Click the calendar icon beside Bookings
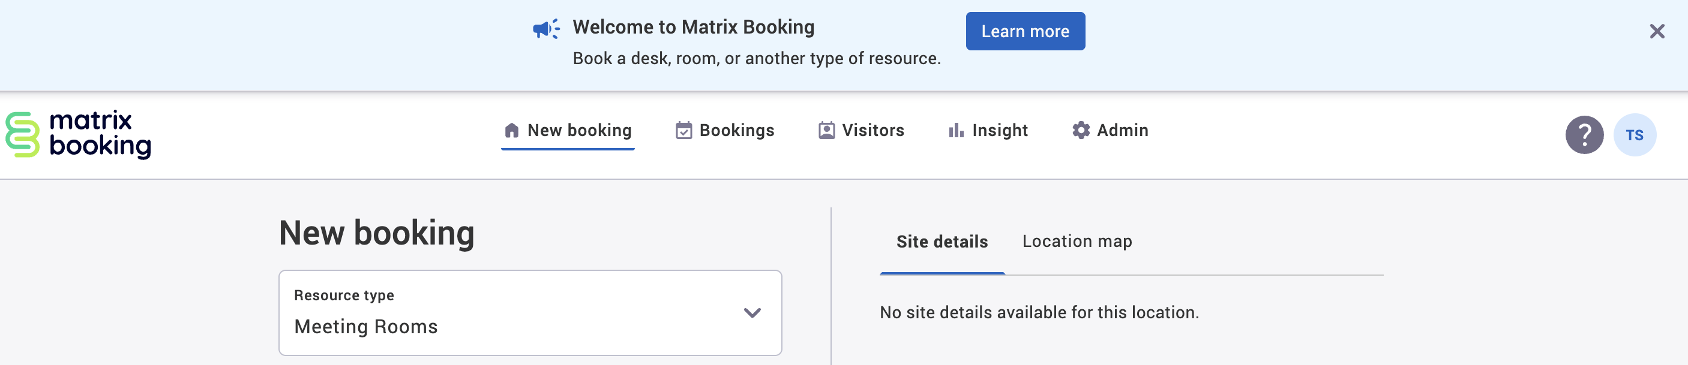The height and width of the screenshot is (365, 1688). pyautogui.click(x=683, y=131)
